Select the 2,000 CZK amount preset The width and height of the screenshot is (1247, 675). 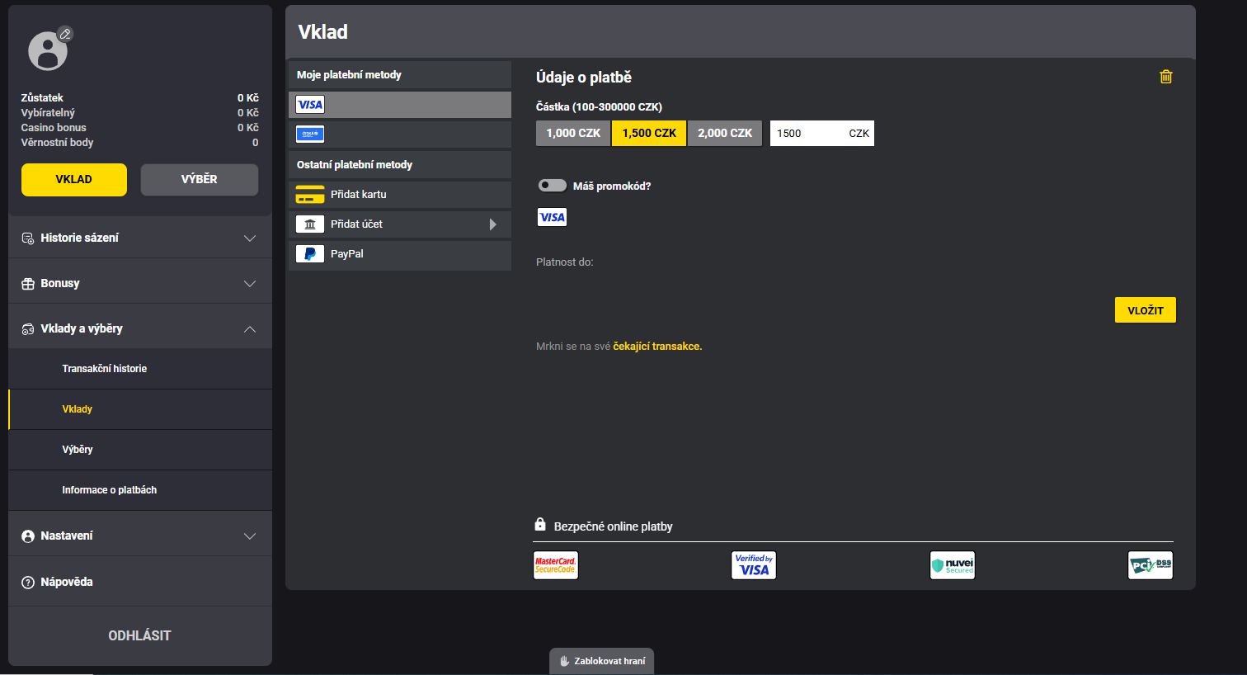[x=725, y=133]
